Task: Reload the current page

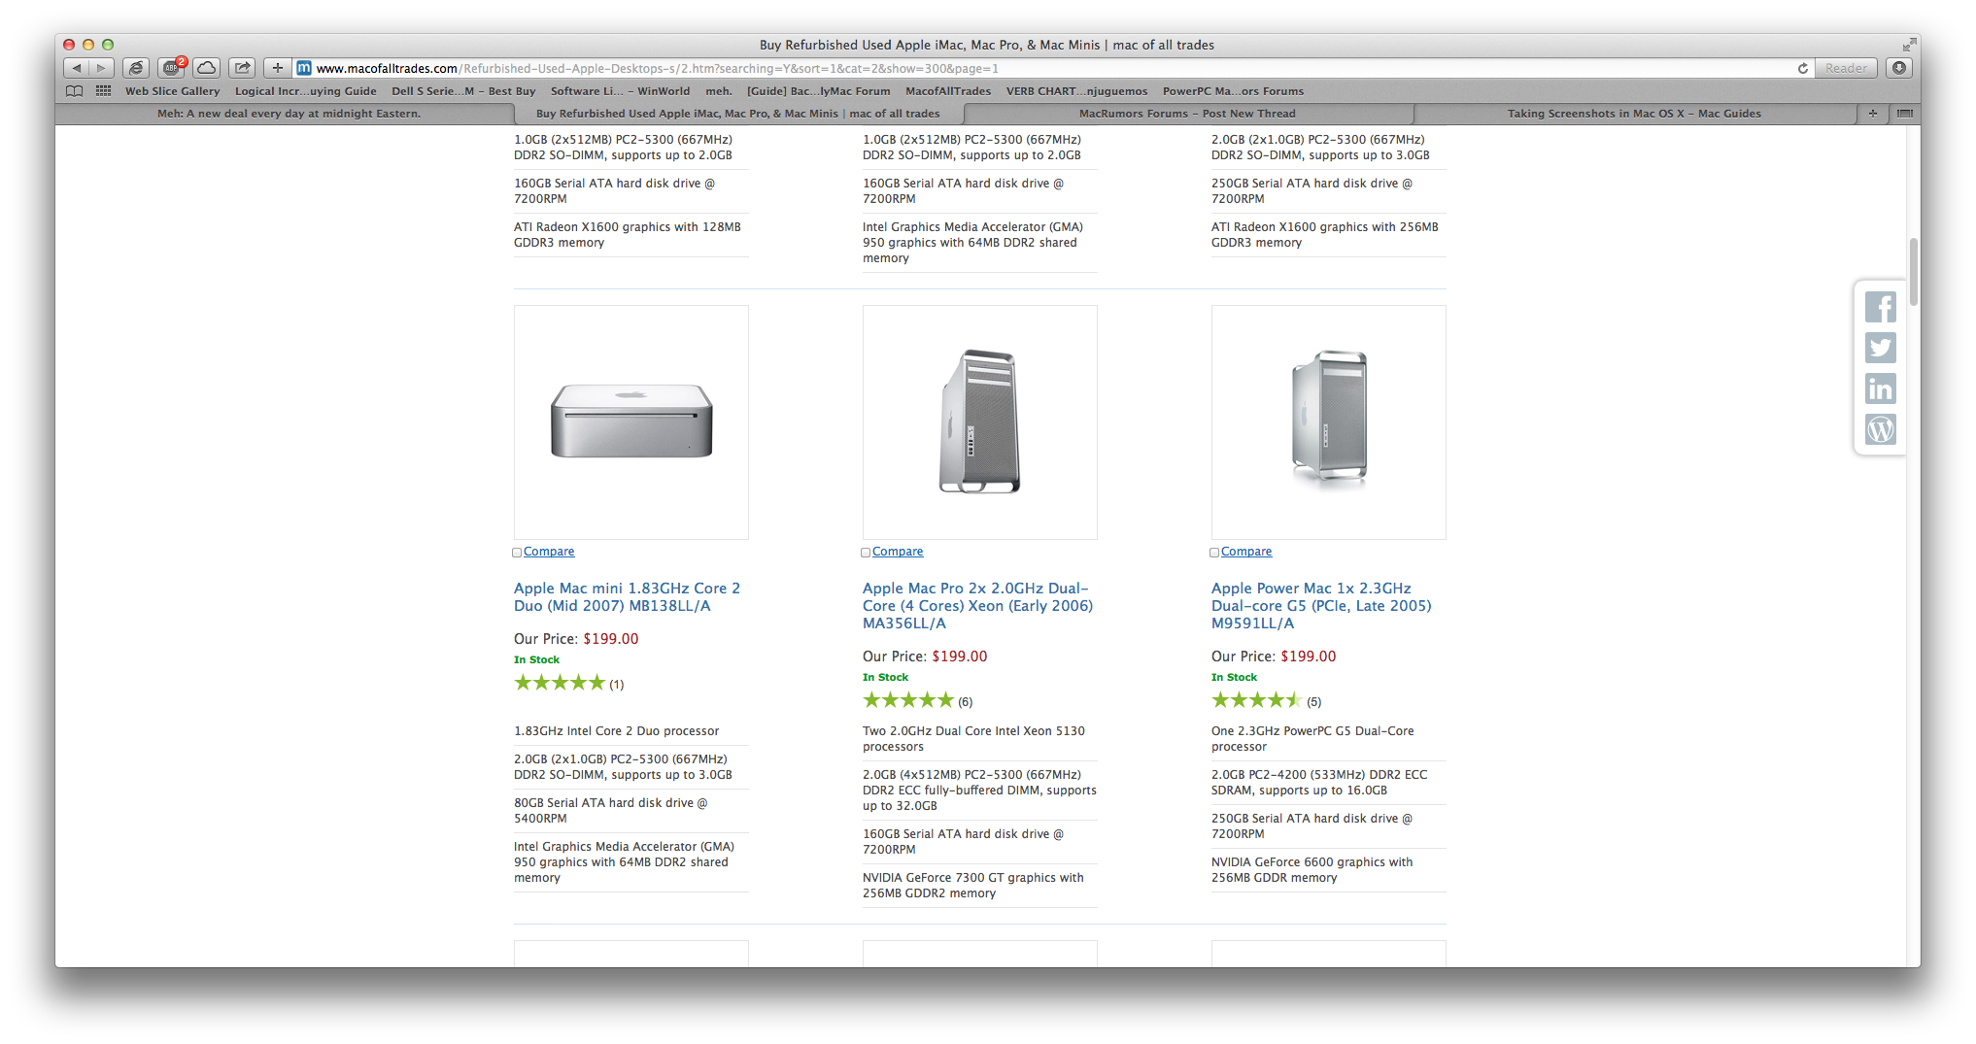Action: coord(1802,68)
